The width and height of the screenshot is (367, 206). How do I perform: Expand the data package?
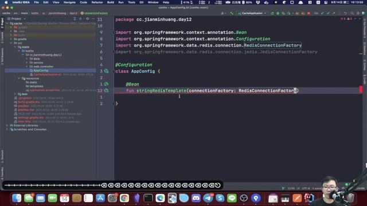27,58
